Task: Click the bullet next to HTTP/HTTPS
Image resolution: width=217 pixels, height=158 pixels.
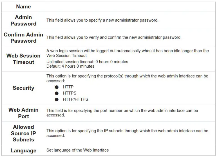Action: pyautogui.click(x=57, y=99)
